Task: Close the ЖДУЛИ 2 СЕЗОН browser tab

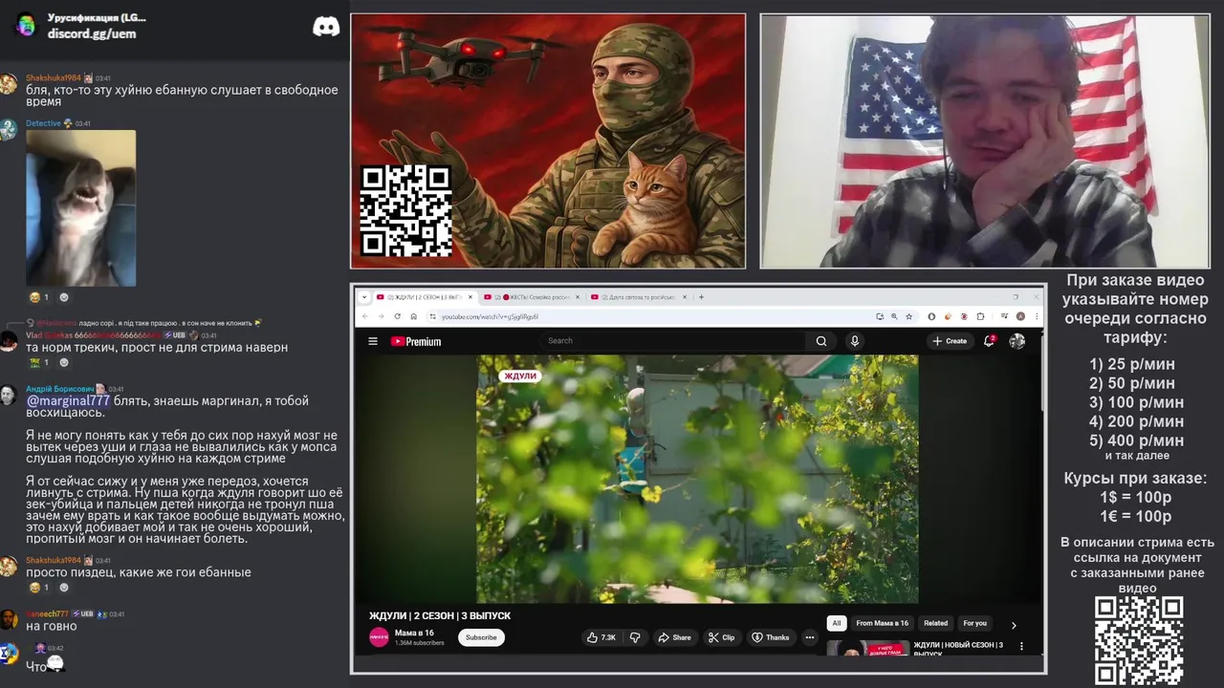Action: pos(469,297)
